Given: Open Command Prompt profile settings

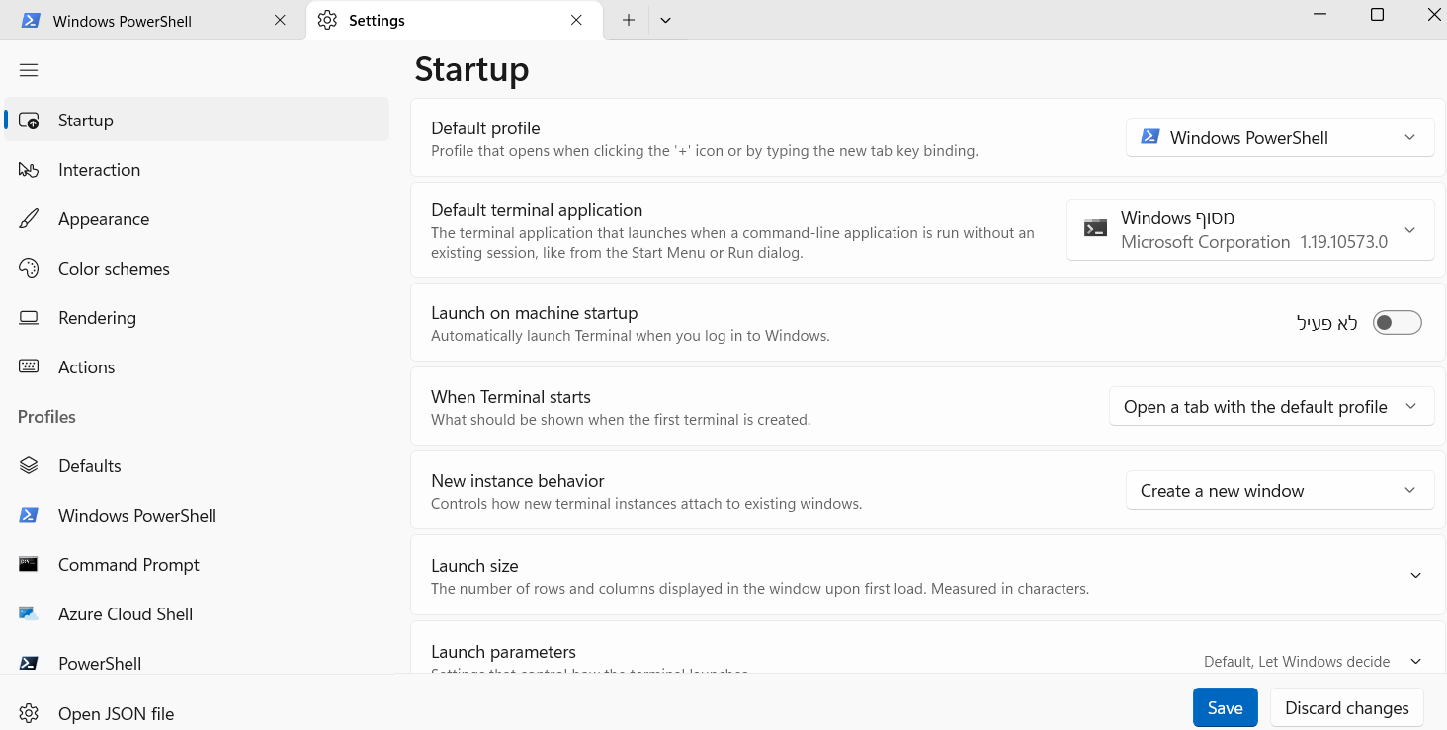Looking at the screenshot, I should coord(197,565).
